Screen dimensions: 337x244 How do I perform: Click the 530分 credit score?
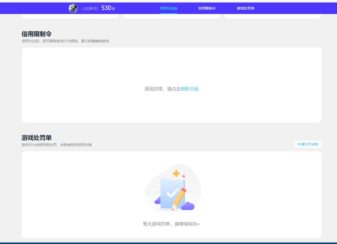[108, 8]
